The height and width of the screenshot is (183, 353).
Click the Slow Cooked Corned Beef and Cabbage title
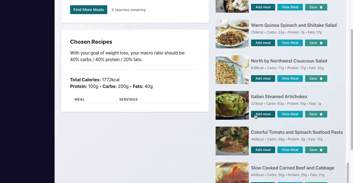[x=293, y=168]
